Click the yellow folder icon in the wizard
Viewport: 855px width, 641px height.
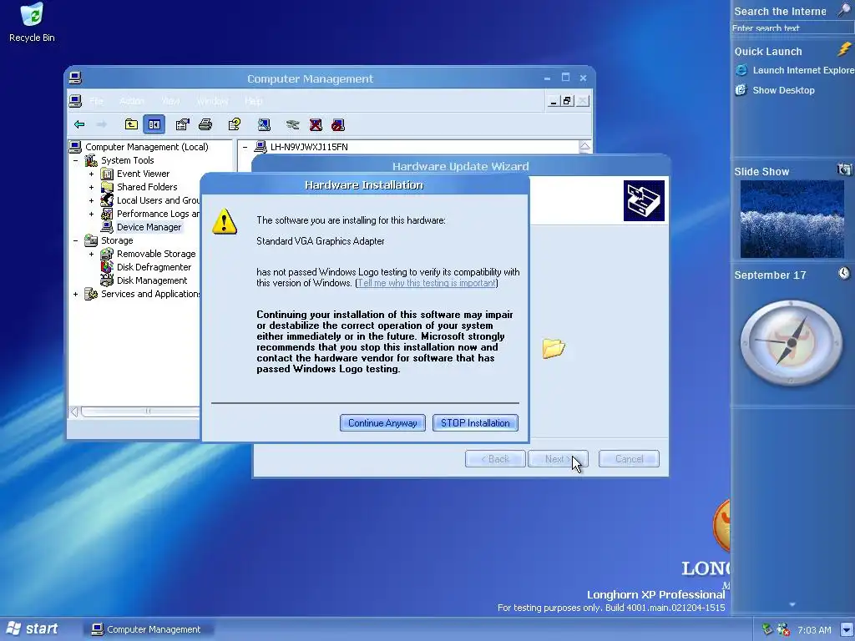554,348
